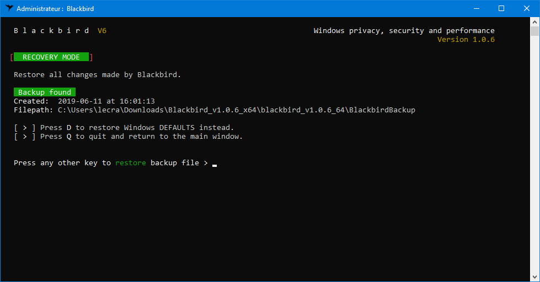Click the green RECOVERY MODE banner
This screenshot has height=282, width=540.
pos(51,57)
